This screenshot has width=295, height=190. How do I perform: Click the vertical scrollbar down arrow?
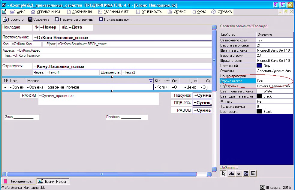click(214, 169)
